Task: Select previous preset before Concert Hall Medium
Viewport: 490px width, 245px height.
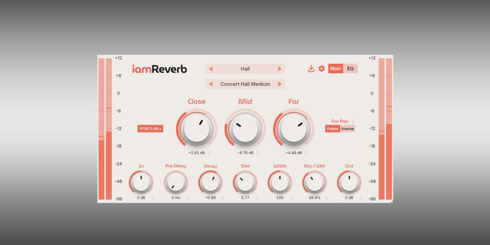Action: (211, 84)
